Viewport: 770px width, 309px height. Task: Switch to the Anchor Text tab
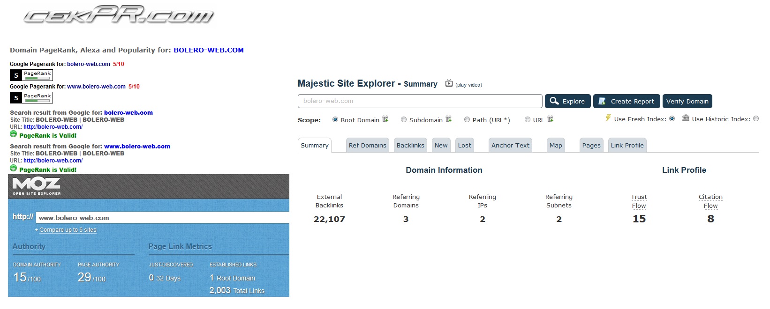(x=510, y=145)
